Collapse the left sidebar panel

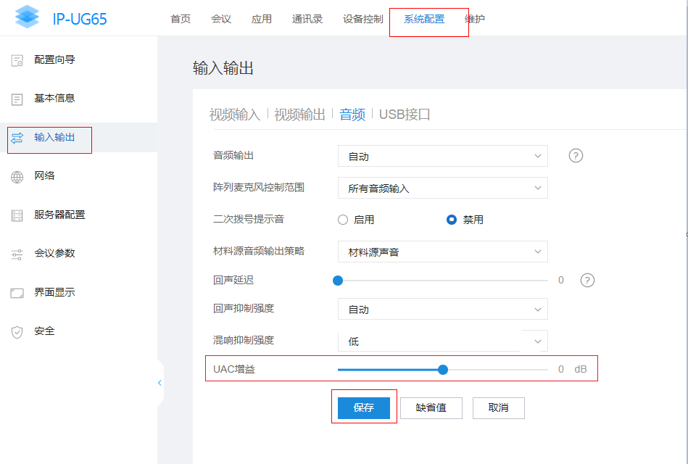click(x=159, y=383)
